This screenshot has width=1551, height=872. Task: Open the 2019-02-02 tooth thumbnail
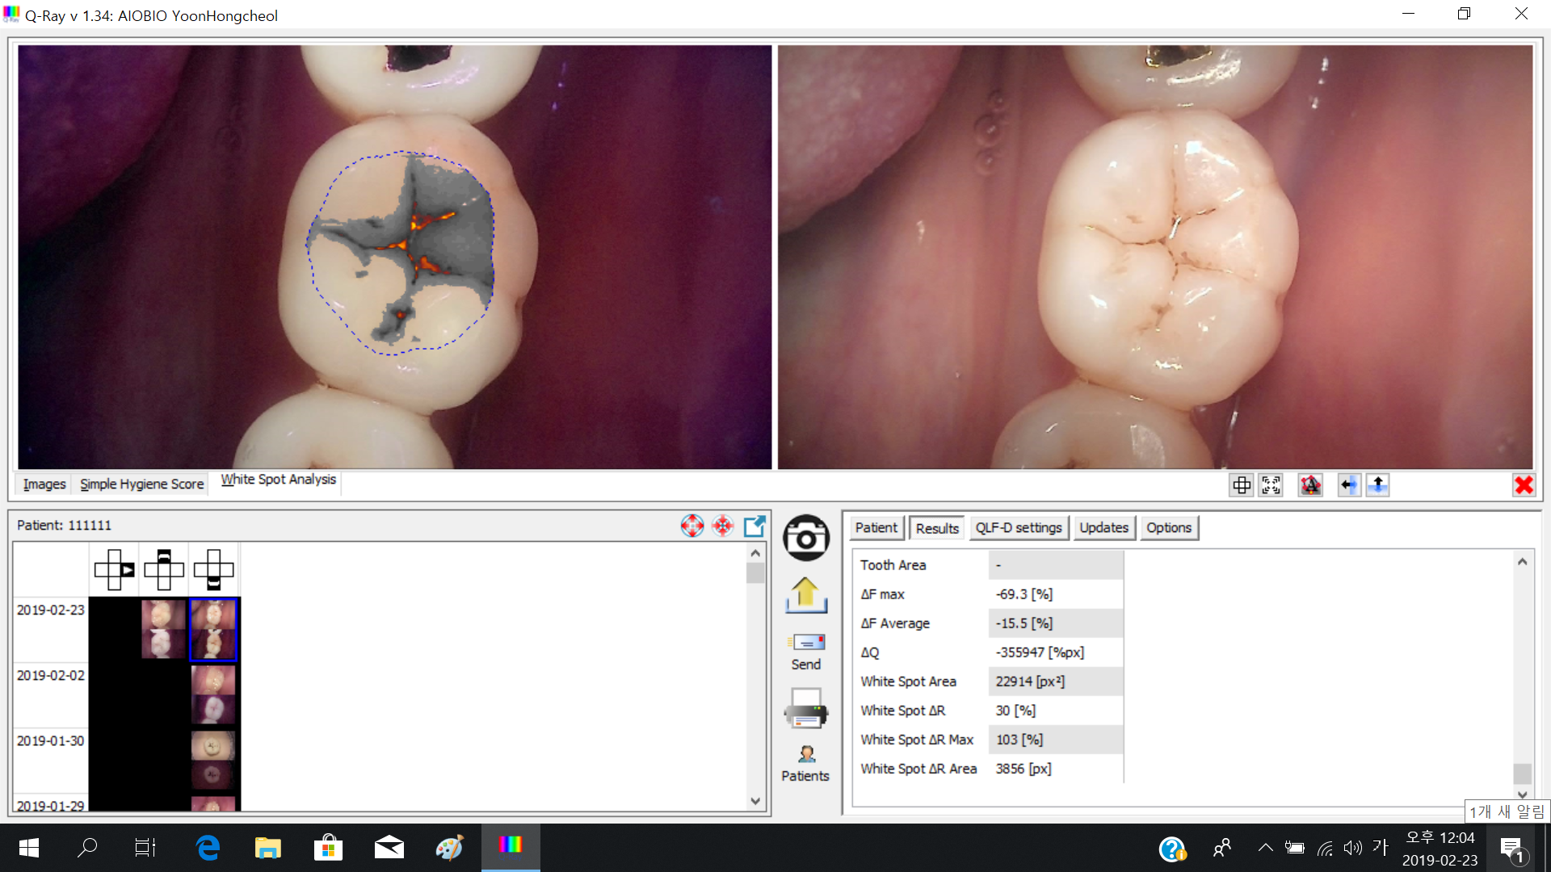pos(213,694)
